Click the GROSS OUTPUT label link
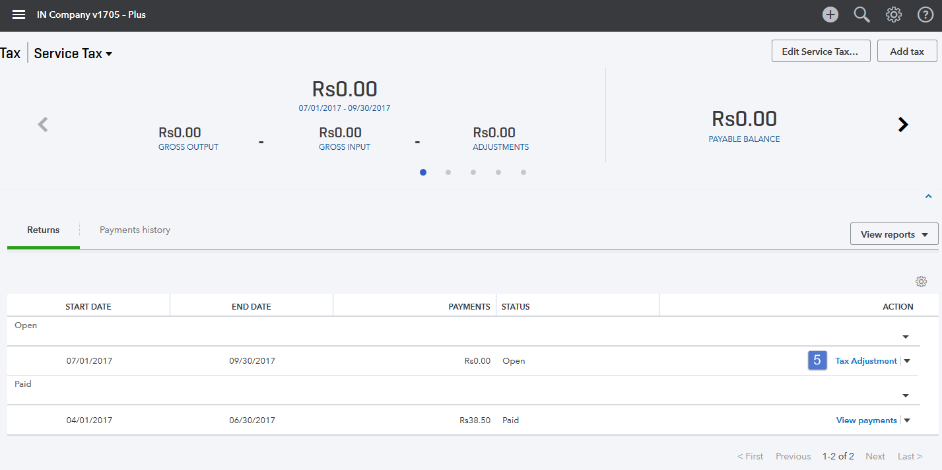The width and height of the screenshot is (942, 470). [x=188, y=147]
